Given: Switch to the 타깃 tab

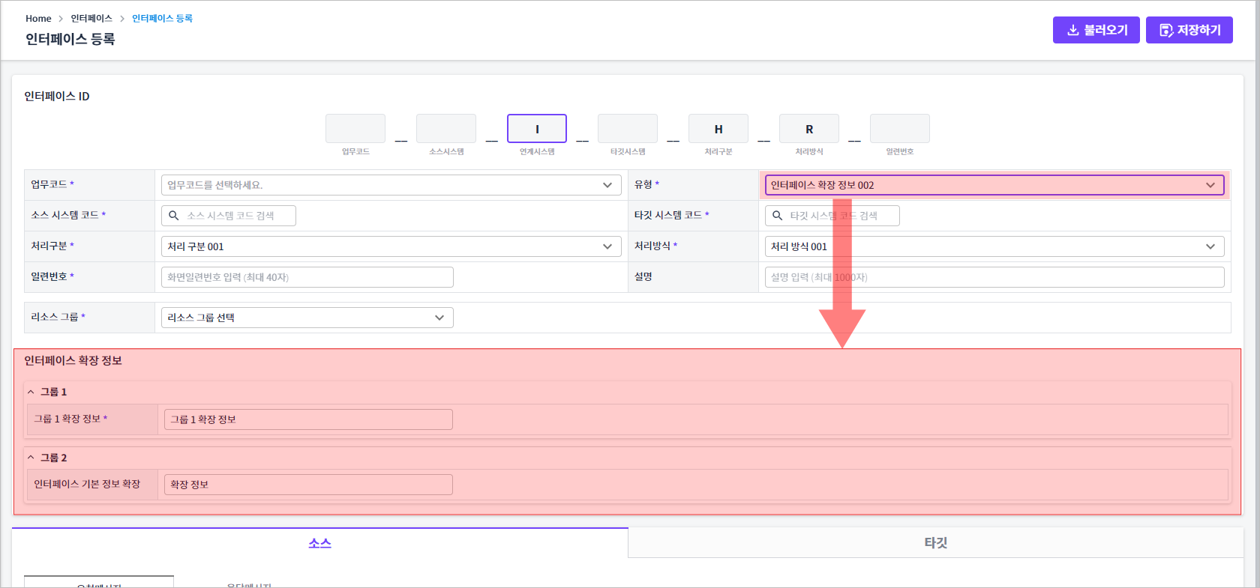Looking at the screenshot, I should (x=935, y=543).
